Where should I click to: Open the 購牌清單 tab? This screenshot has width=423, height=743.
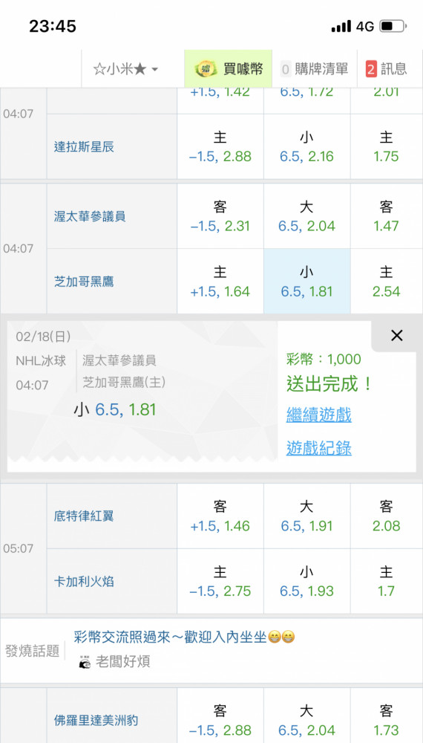(315, 69)
